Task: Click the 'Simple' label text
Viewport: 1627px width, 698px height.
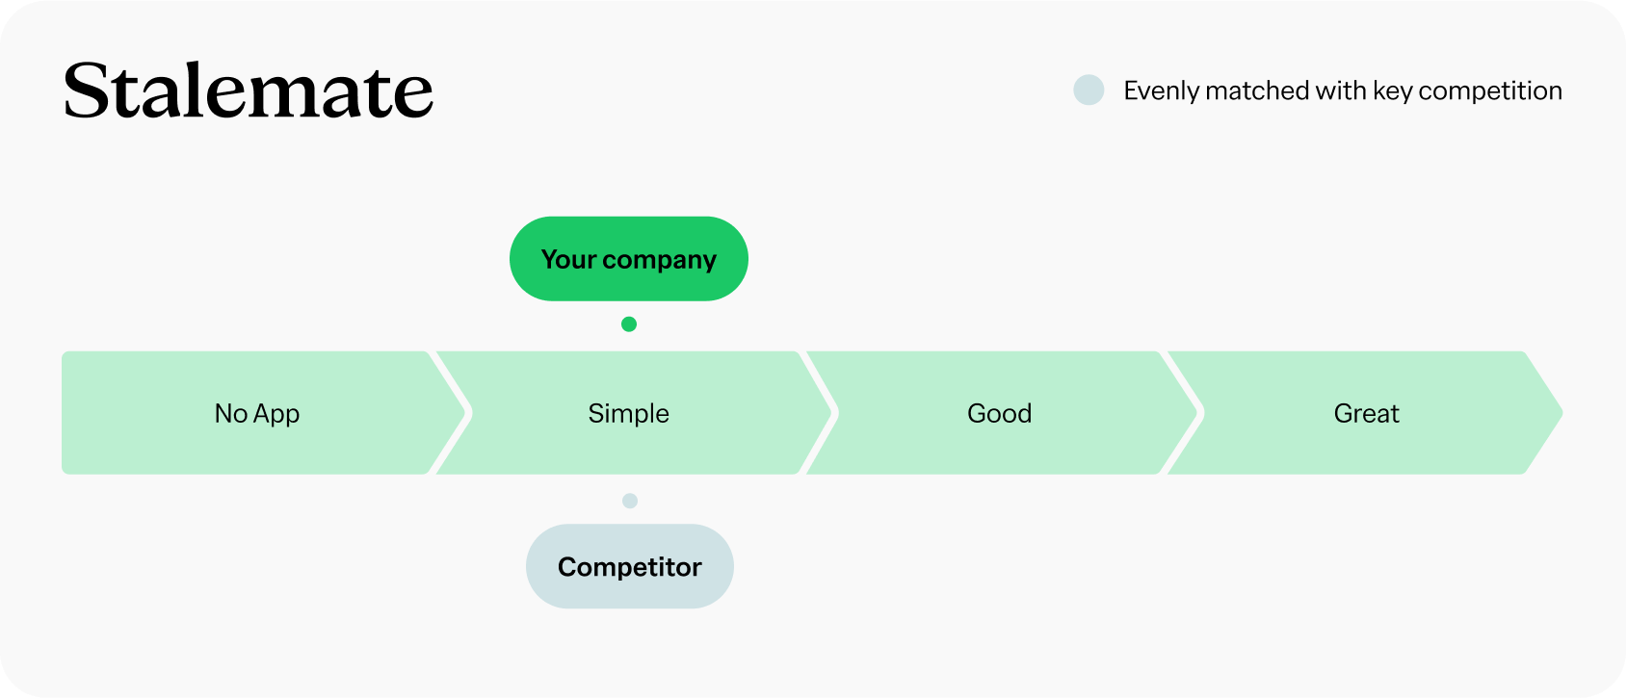Action: pyautogui.click(x=628, y=413)
